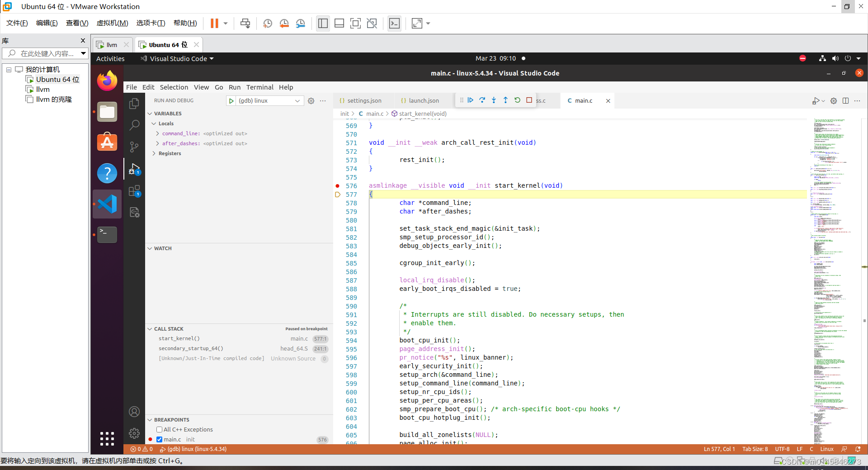
Task: Enter VMware full screen mode
Action: [355, 24]
